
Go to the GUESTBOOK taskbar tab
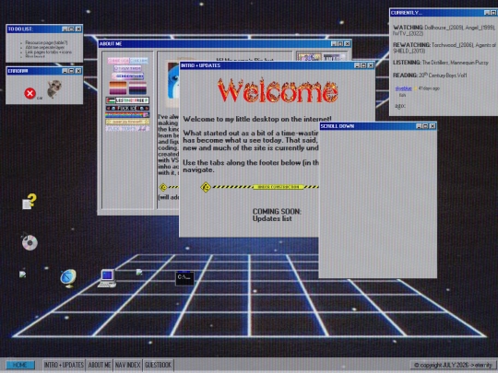(159, 365)
